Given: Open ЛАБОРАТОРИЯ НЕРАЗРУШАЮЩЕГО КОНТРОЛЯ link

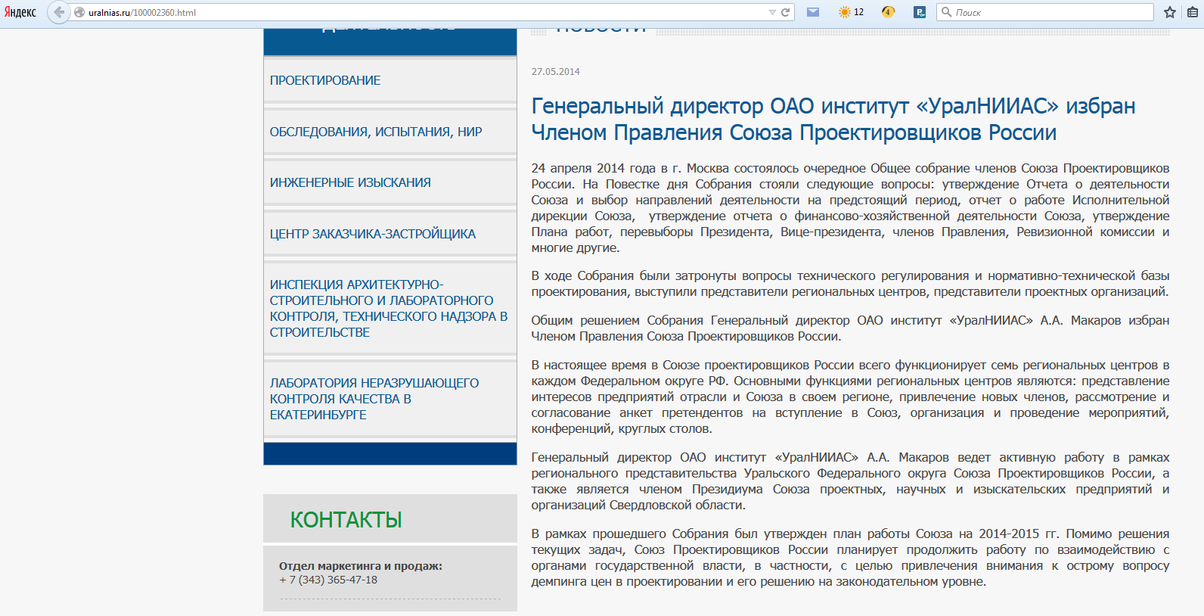Looking at the screenshot, I should (x=374, y=399).
